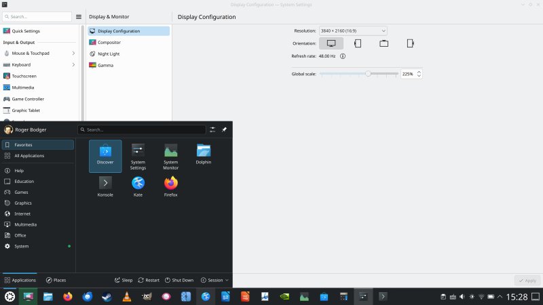Open LibreOffice Impress from the taskbar
543x305 pixels.
[x=245, y=296]
